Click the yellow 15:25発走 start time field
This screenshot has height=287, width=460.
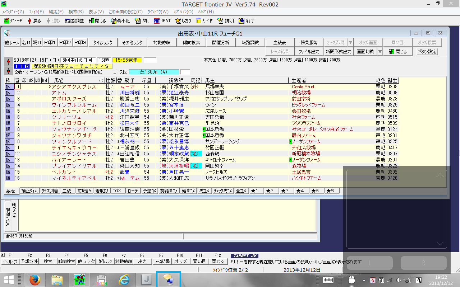coord(127,60)
